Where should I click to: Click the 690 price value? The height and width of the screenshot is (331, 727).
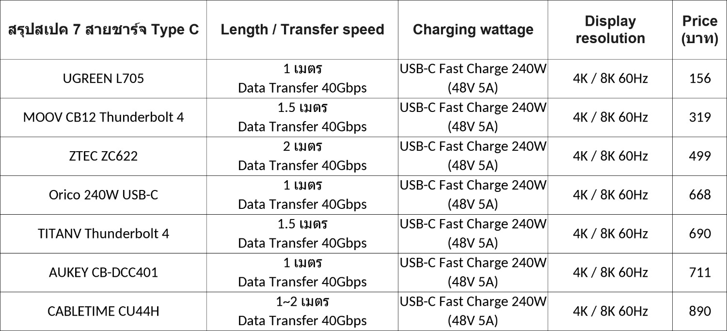699,234
